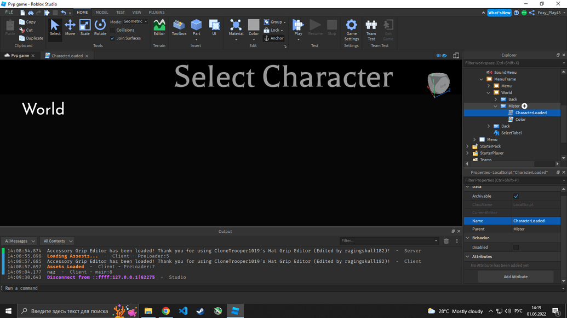567x318 pixels.
Task: Switch to the PLUGINS ribbon tab
Action: tap(157, 12)
